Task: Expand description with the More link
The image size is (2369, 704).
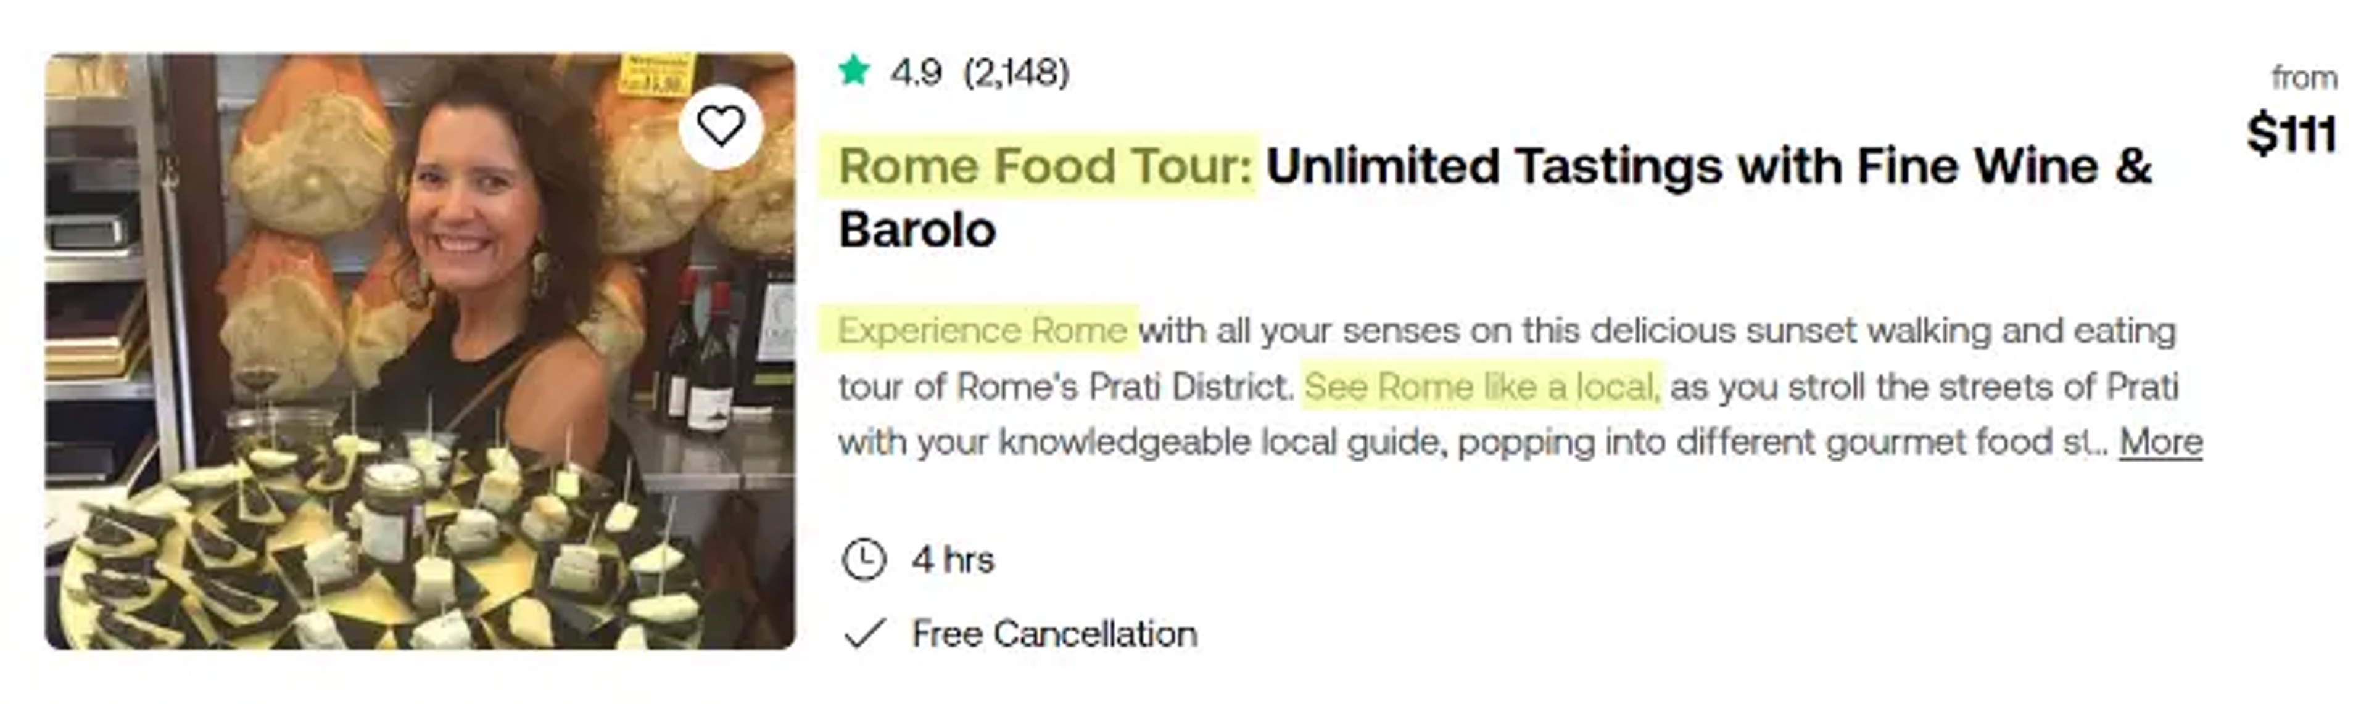Action: point(2161,442)
